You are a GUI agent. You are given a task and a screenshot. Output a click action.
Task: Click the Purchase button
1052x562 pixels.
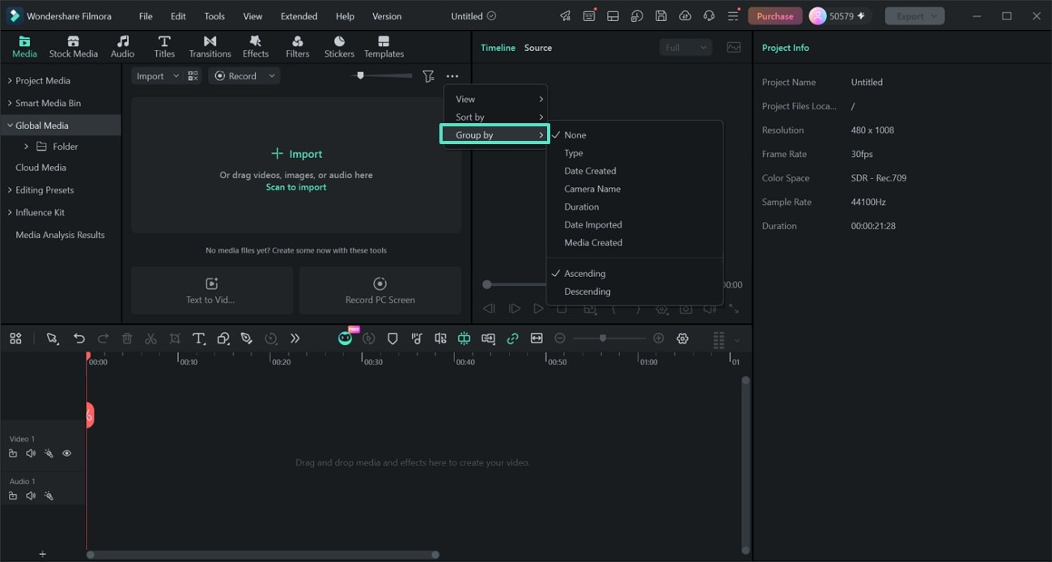774,16
